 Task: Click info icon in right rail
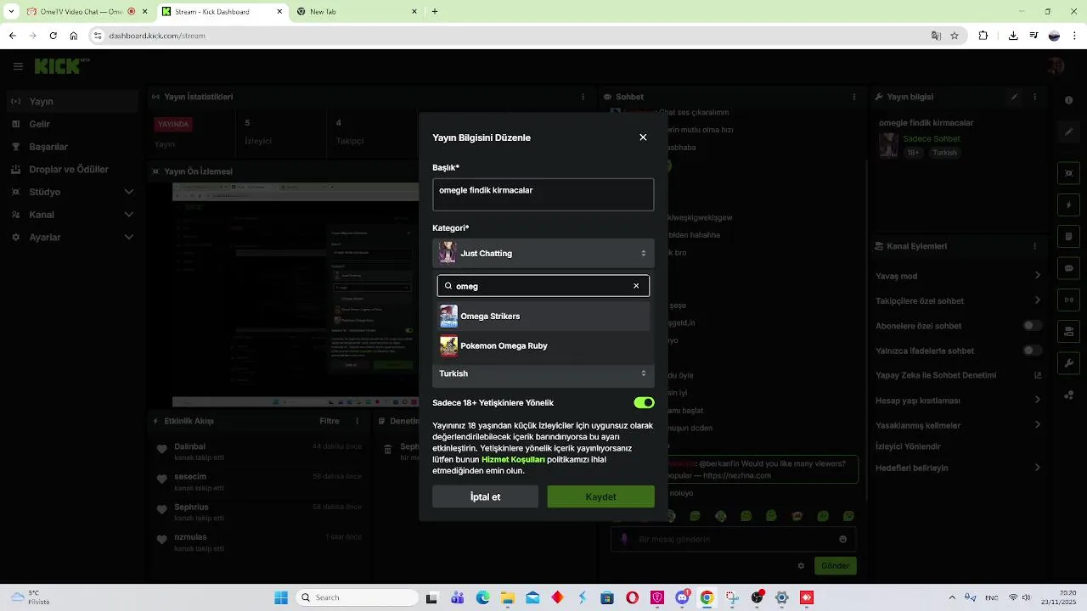coord(1069,101)
